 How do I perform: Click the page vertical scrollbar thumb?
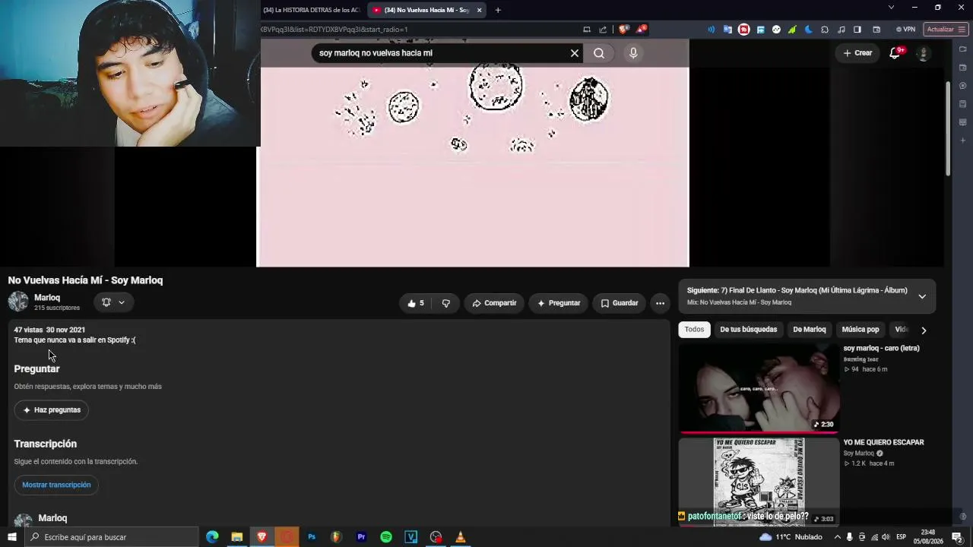(x=948, y=129)
